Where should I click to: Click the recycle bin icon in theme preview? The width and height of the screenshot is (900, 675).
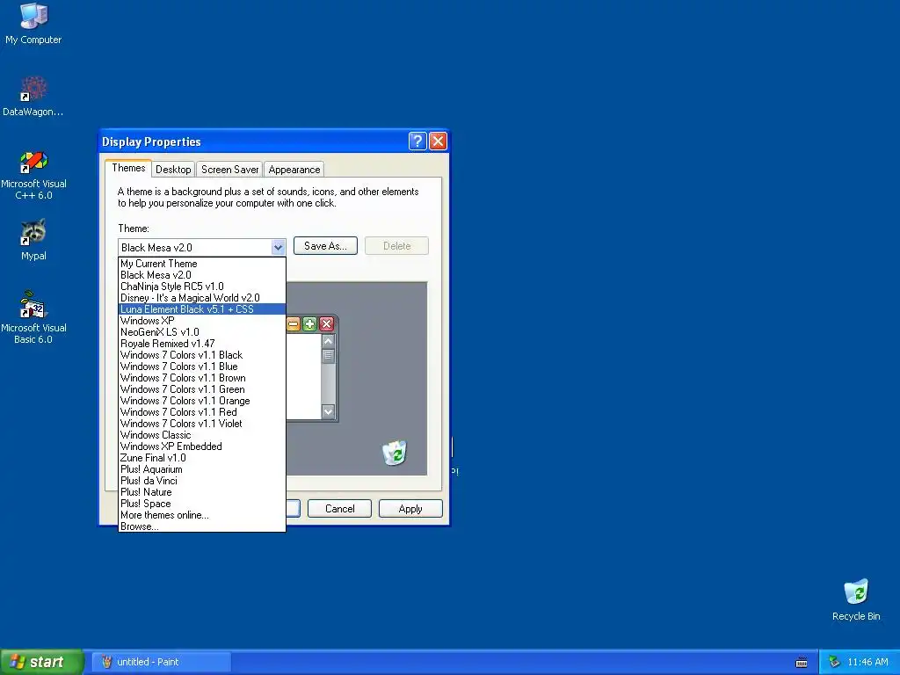395,453
